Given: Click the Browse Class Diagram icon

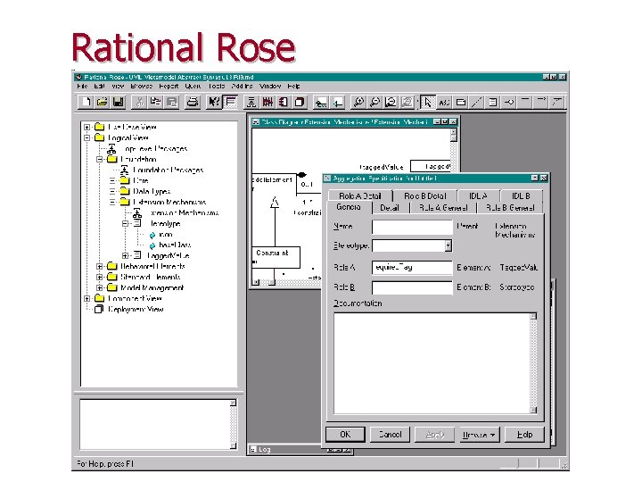Looking at the screenshot, I should tap(251, 102).
